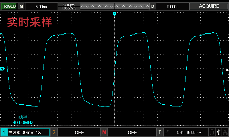Select the 0.000s delay value field
This screenshot has width=229, height=137.
click(173, 6)
